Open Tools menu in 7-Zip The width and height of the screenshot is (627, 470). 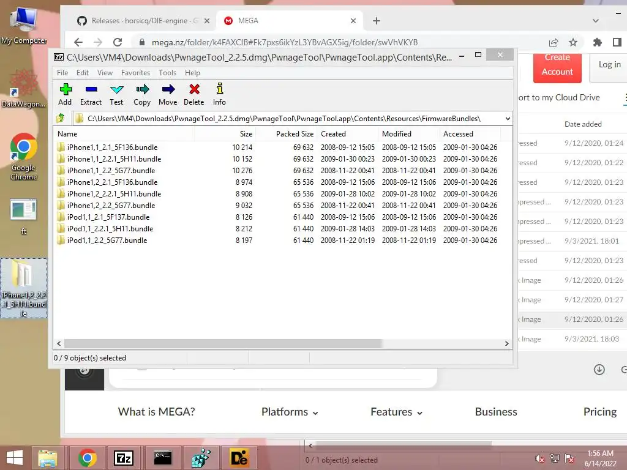pyautogui.click(x=167, y=73)
